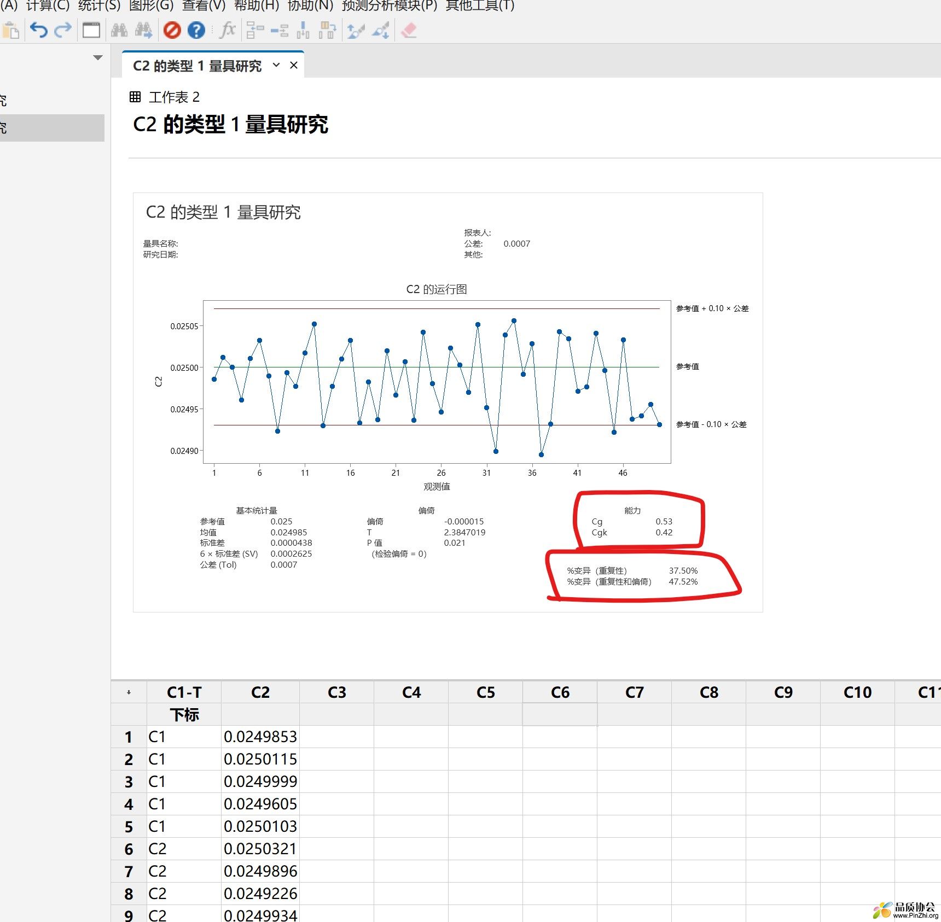Select the C5 column header

tap(486, 692)
